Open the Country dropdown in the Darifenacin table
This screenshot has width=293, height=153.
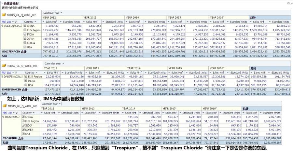(x=36, y=73)
